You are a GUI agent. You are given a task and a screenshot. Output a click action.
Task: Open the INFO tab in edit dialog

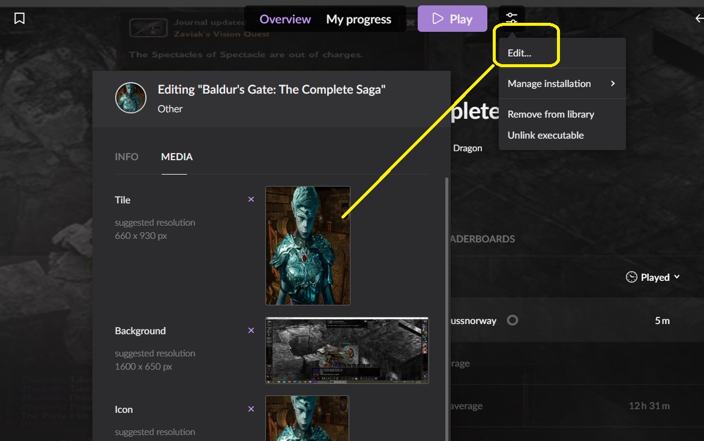pos(127,157)
